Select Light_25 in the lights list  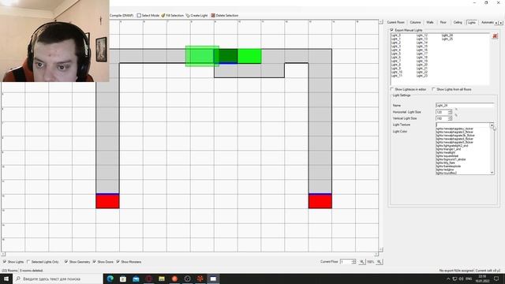[447, 39]
